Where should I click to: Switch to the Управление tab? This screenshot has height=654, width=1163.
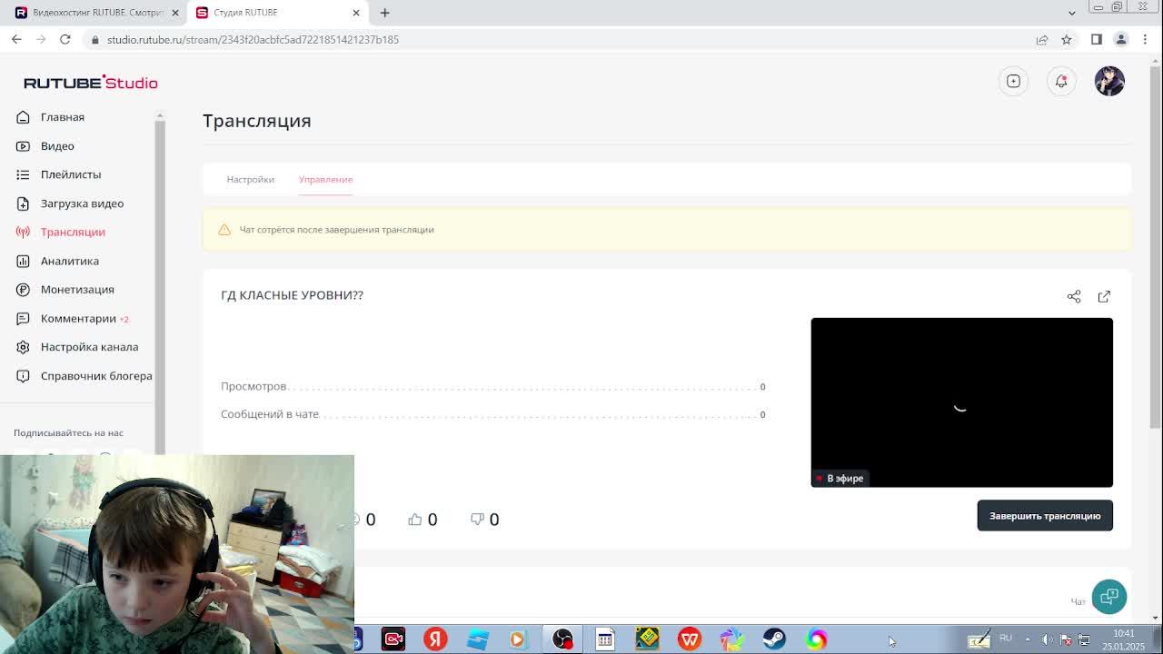click(325, 179)
